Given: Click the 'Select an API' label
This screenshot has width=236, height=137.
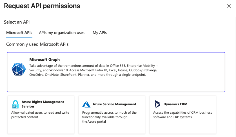Looking at the screenshot, I should (17, 22).
